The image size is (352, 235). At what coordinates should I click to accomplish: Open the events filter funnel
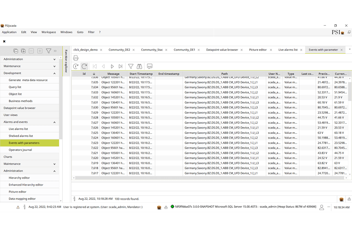(131, 66)
